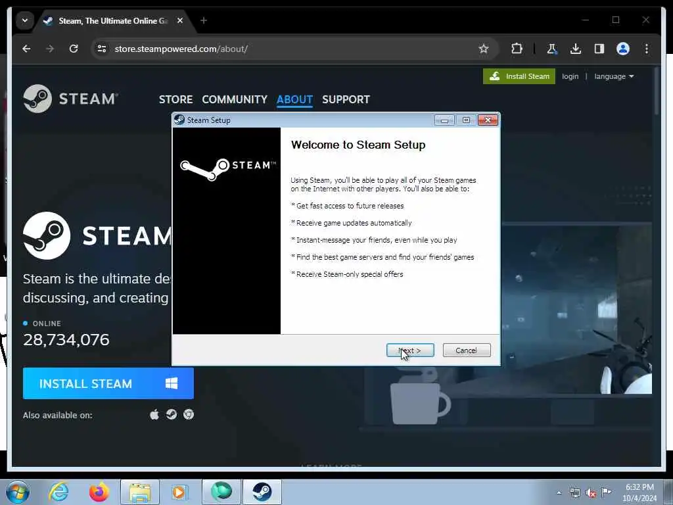Click the 'Welcome to Steam Setup' heading
Screen dimensions: 673x505
pos(358,145)
